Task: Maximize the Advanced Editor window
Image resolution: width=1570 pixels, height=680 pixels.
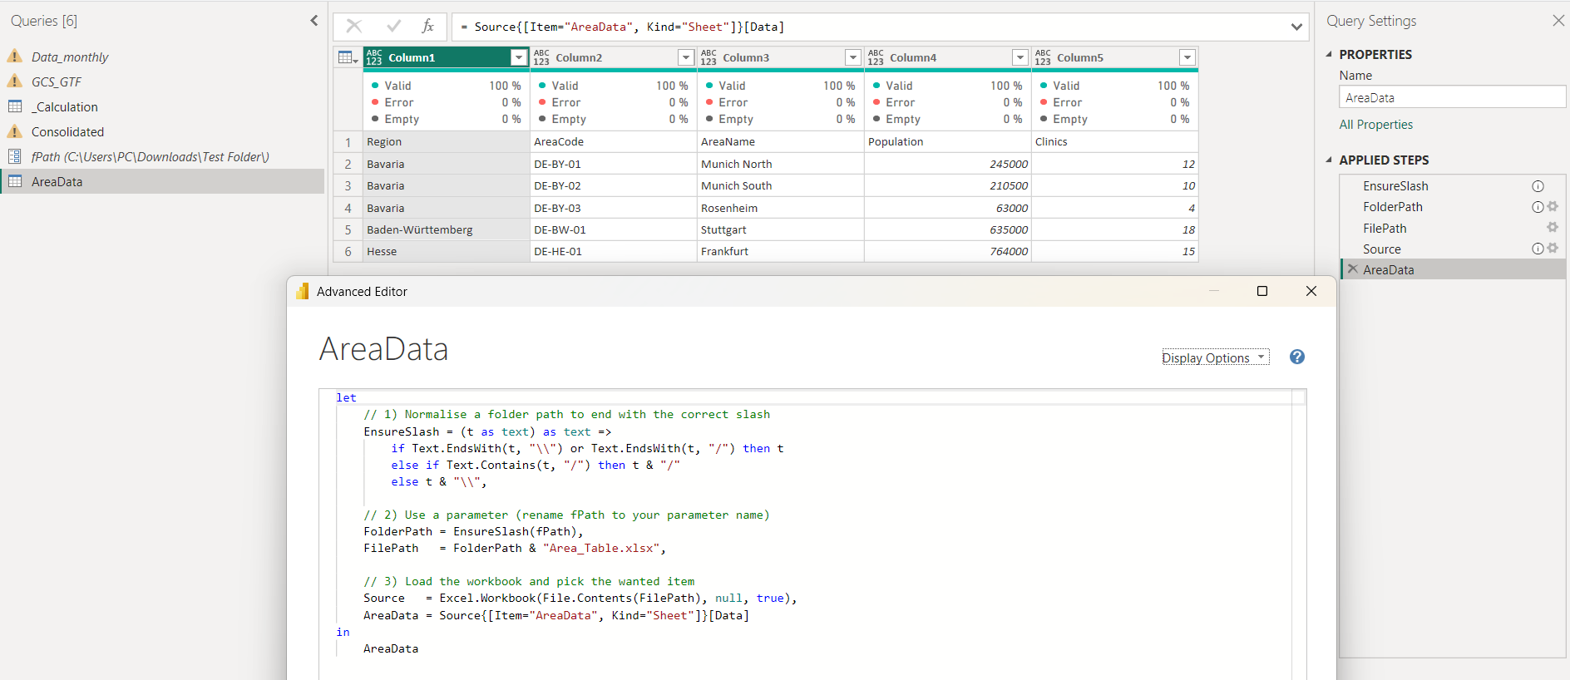Action: point(1261,291)
